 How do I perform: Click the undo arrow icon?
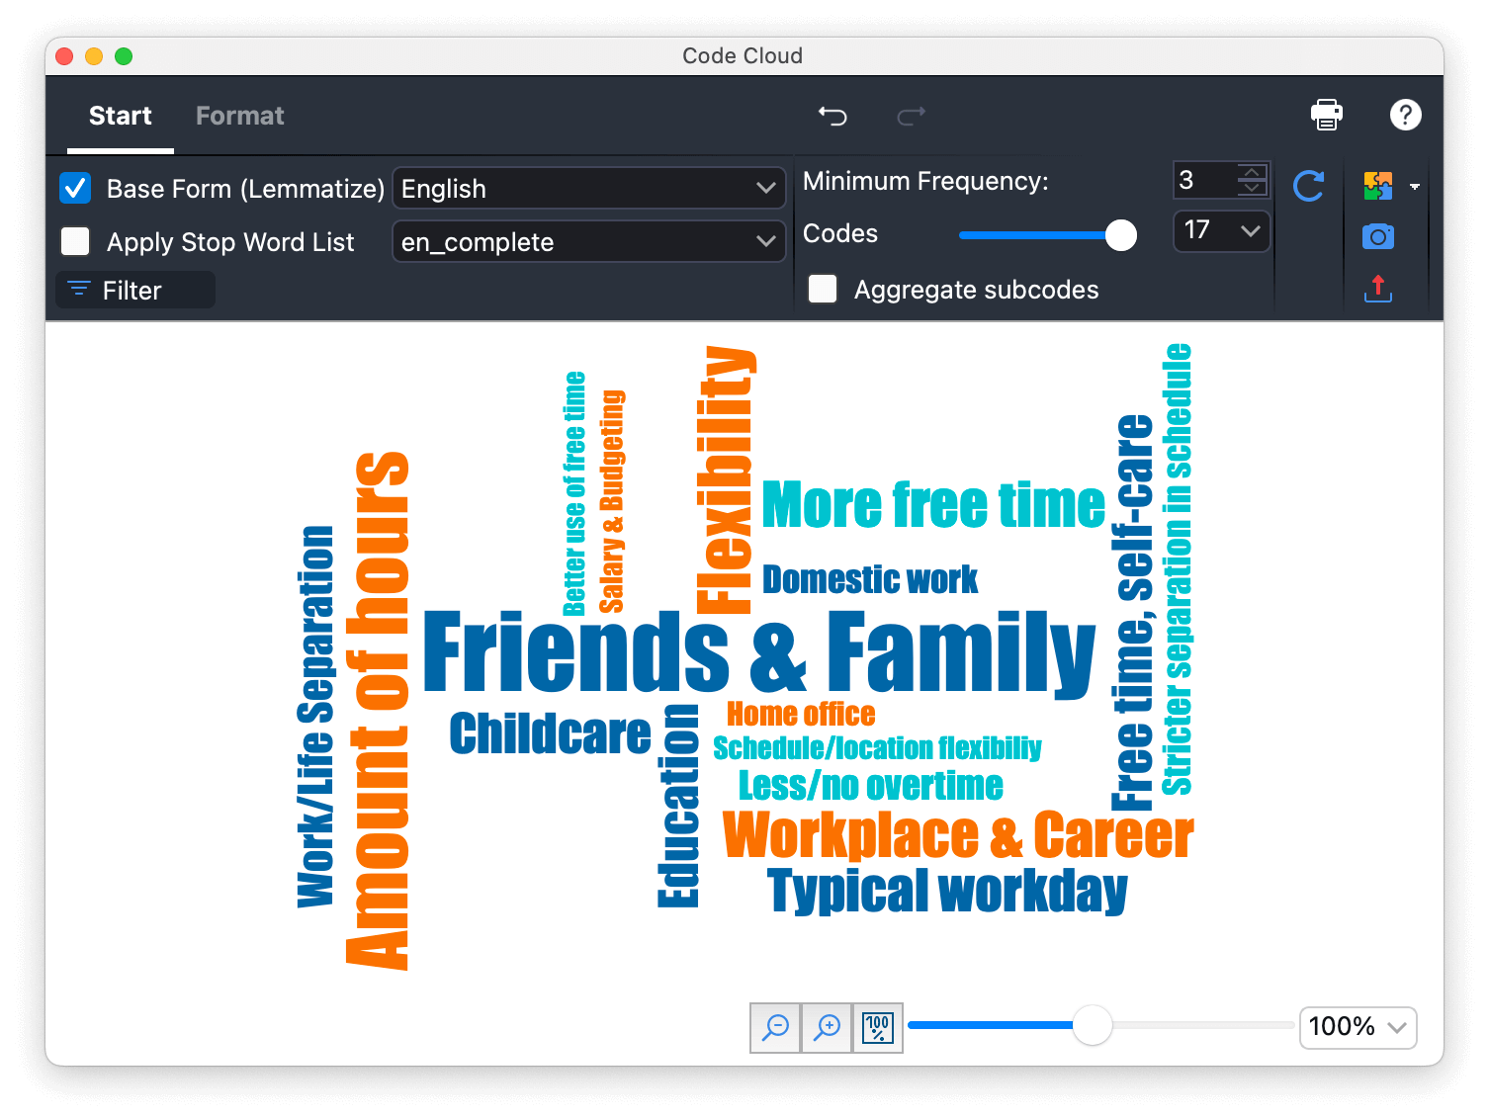pos(832,116)
